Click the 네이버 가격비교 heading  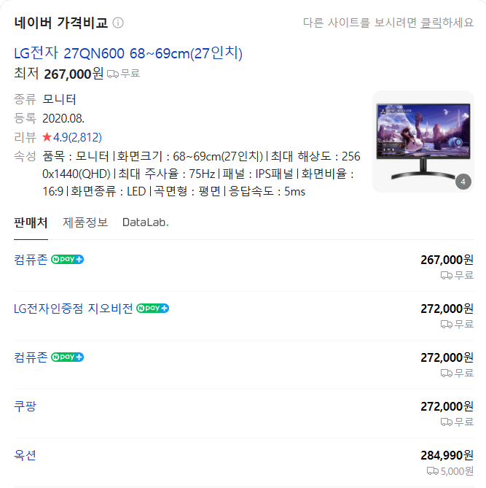tap(61, 23)
